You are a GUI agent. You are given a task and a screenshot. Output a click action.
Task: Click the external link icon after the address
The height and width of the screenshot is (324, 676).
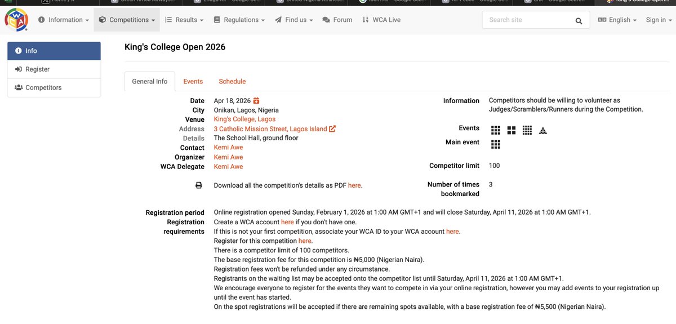point(332,129)
